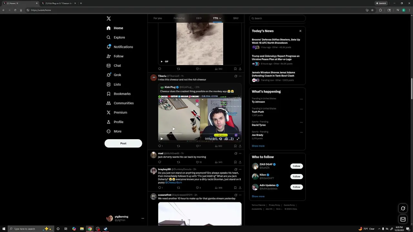The image size is (413, 232).
Task: Bookmark brayboy98's post
Action: click(235, 188)
